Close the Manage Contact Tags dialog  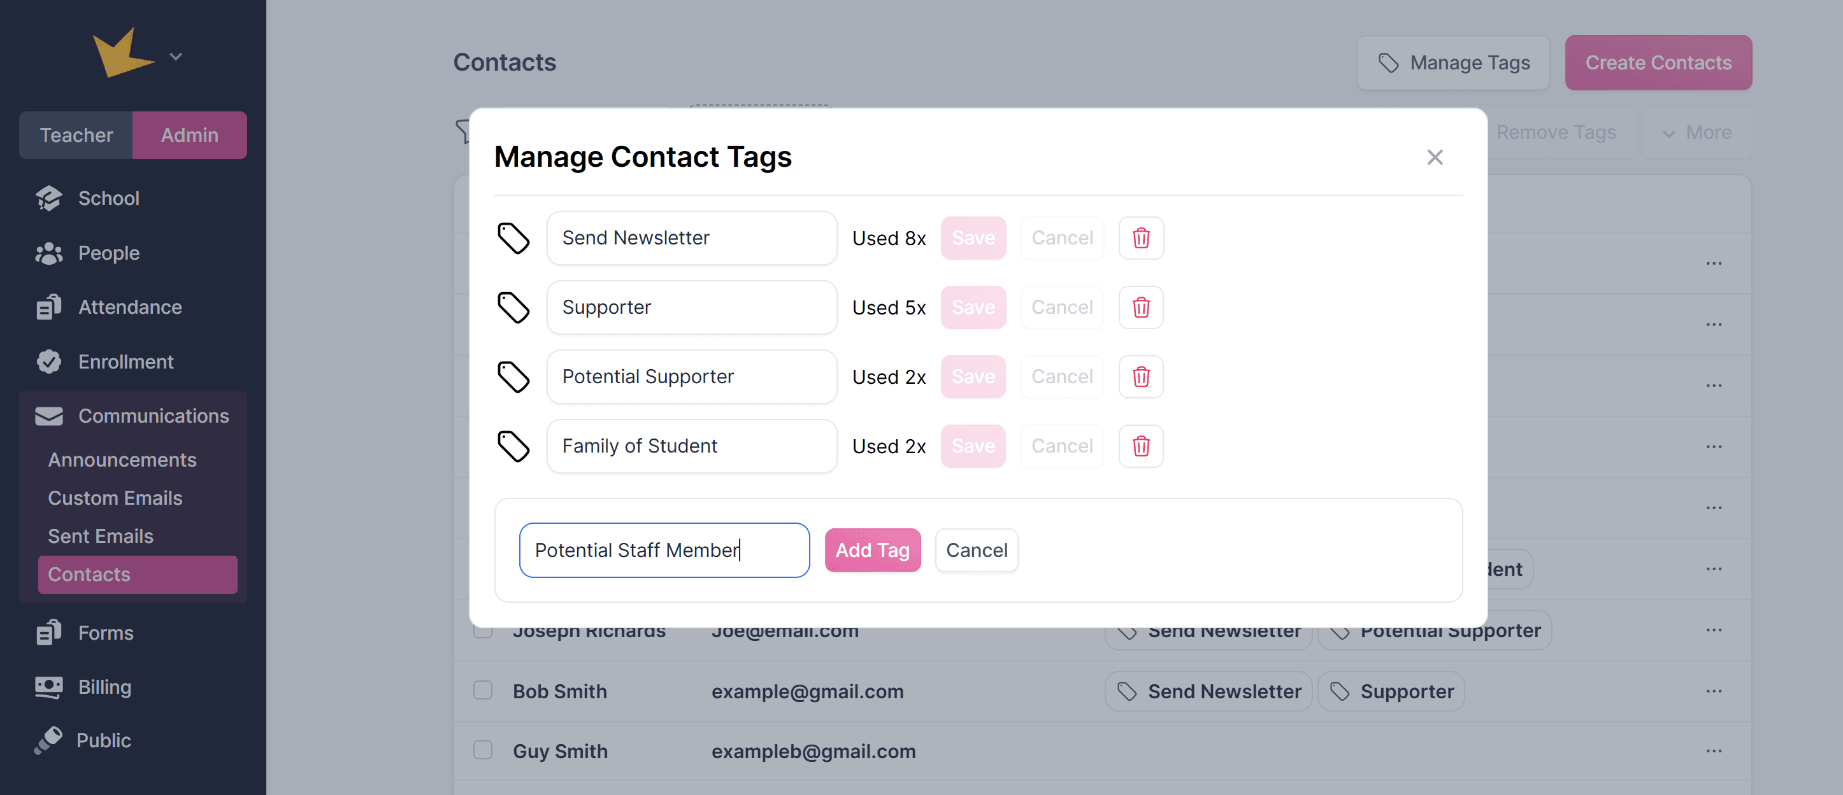point(1435,157)
